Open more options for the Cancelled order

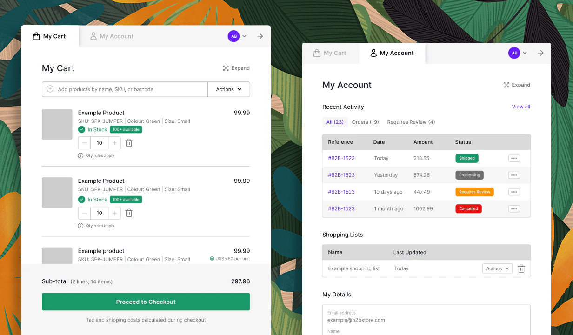click(514, 209)
